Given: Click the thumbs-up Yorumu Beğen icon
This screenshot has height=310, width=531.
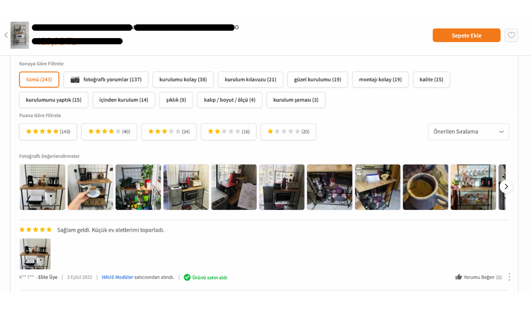Looking at the screenshot, I should [x=458, y=277].
